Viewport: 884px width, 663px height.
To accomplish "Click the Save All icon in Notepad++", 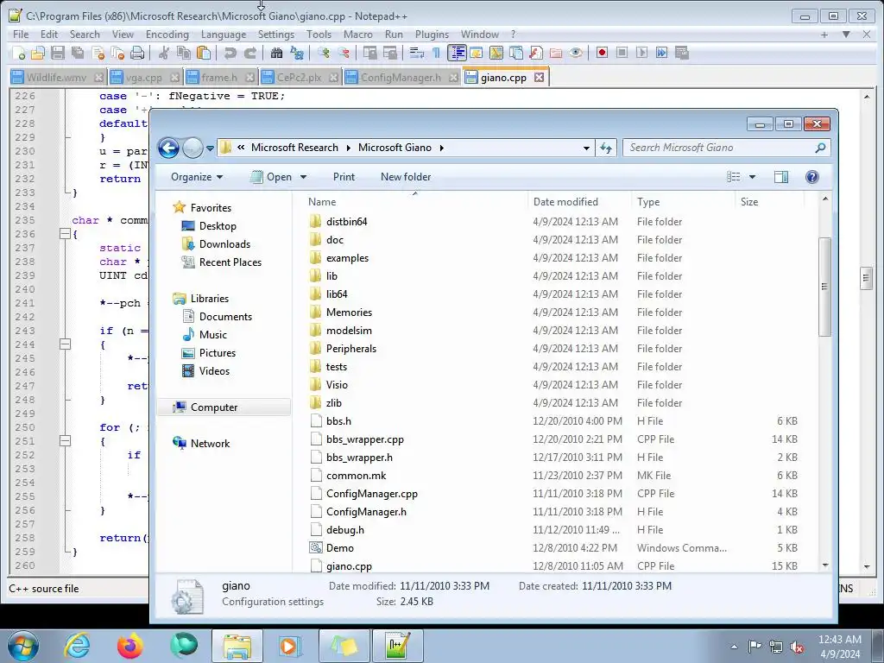I will coord(77,53).
